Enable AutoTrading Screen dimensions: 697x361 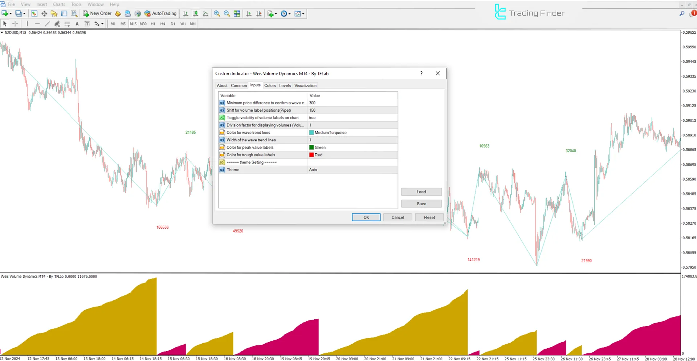(x=160, y=13)
